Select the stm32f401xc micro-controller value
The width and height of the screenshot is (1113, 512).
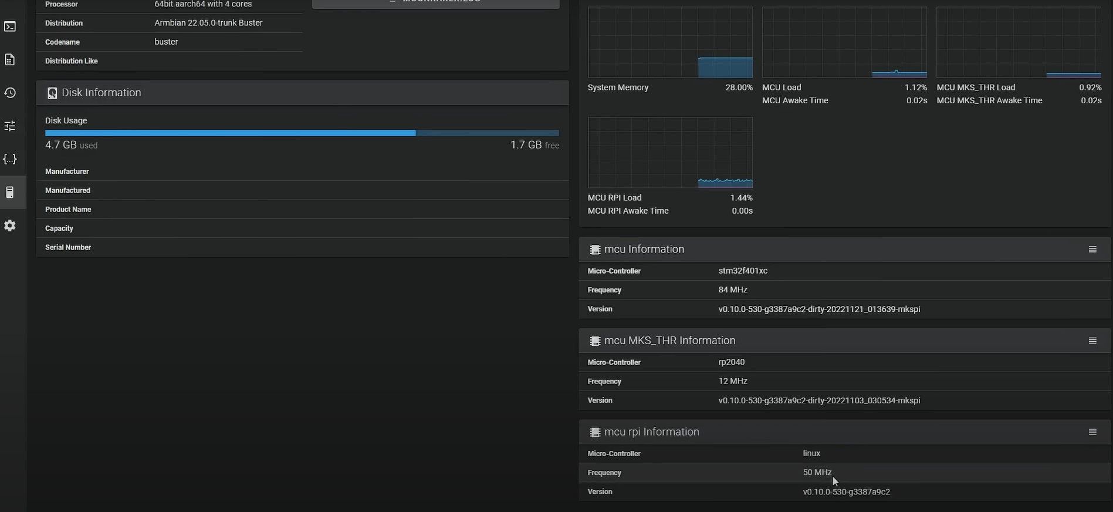(x=743, y=271)
